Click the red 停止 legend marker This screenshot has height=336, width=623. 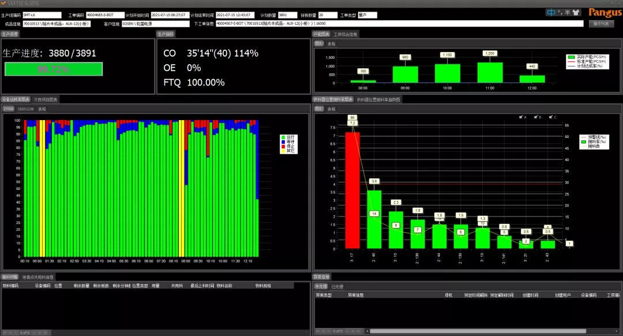(283, 146)
